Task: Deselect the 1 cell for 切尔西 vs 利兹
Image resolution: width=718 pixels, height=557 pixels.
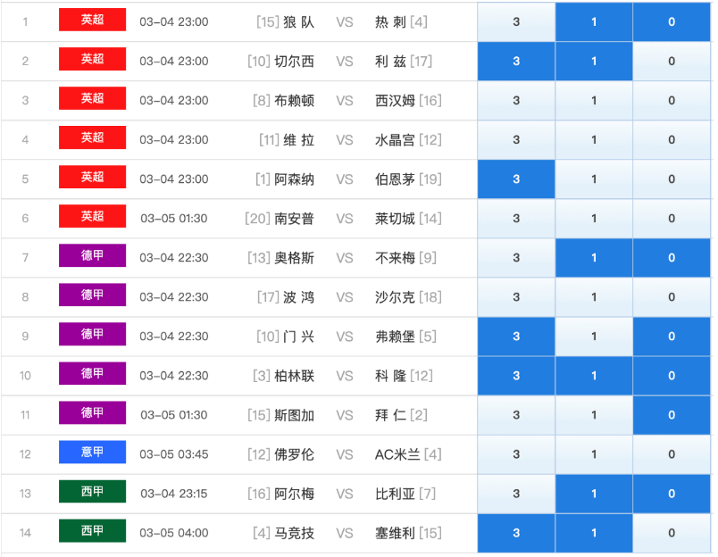Action: click(x=594, y=61)
